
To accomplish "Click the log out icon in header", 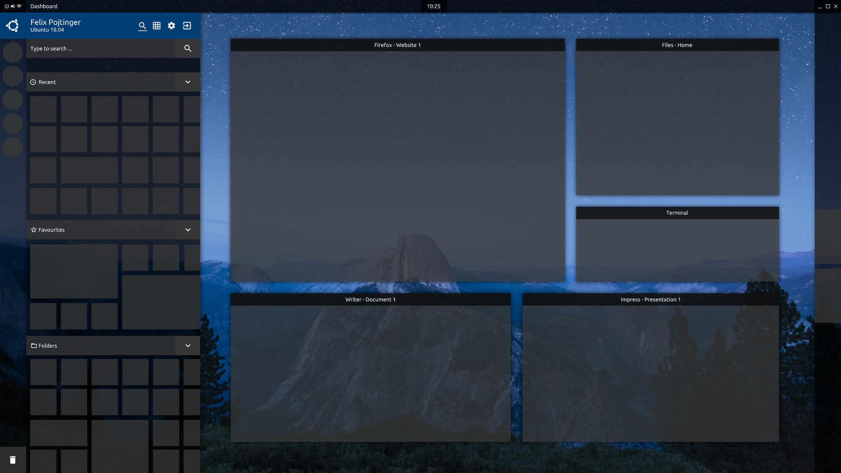I will (x=187, y=26).
